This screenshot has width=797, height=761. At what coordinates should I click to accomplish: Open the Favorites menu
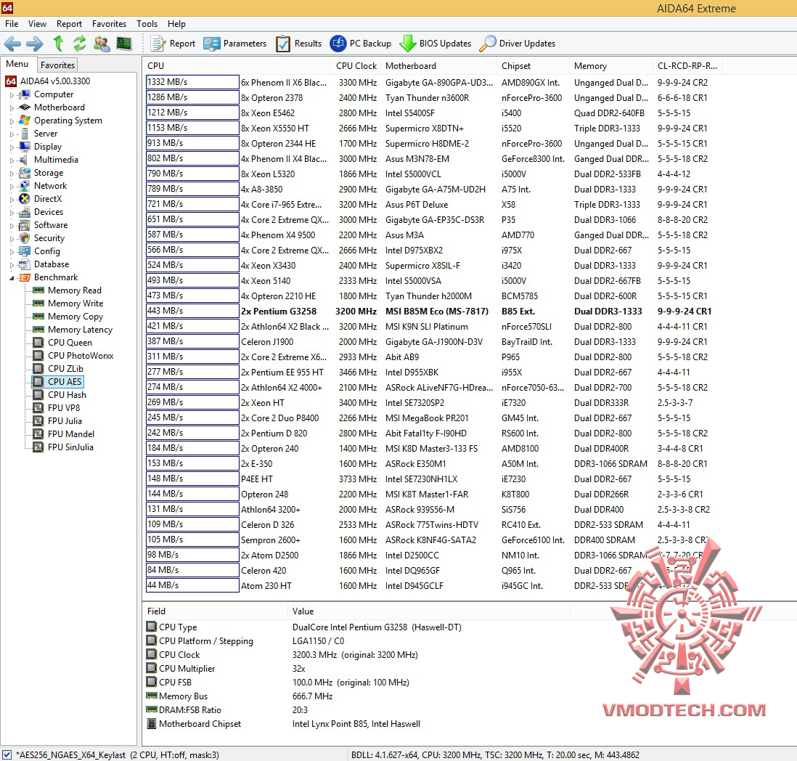(110, 24)
